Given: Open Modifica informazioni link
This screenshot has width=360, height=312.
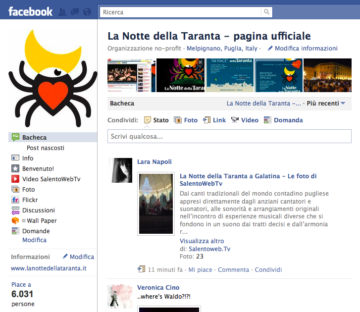Looking at the screenshot, I should (x=306, y=49).
